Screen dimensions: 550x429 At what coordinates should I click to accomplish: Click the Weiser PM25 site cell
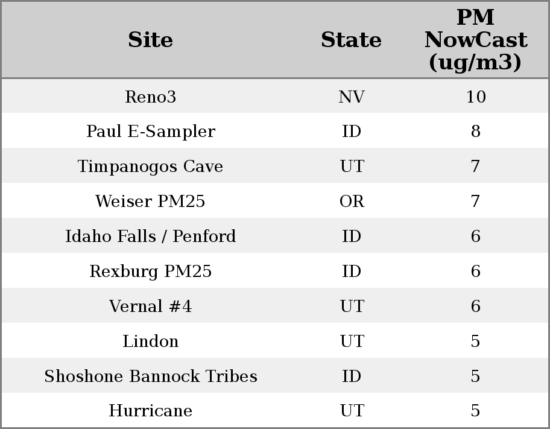click(x=151, y=202)
